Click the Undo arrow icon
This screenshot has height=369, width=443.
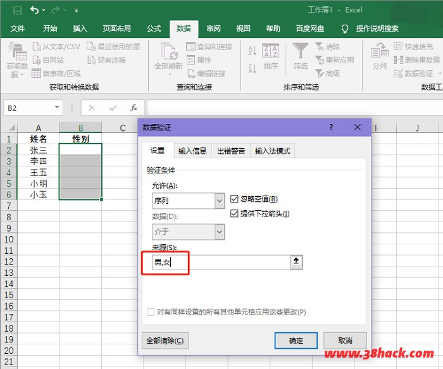pos(35,10)
